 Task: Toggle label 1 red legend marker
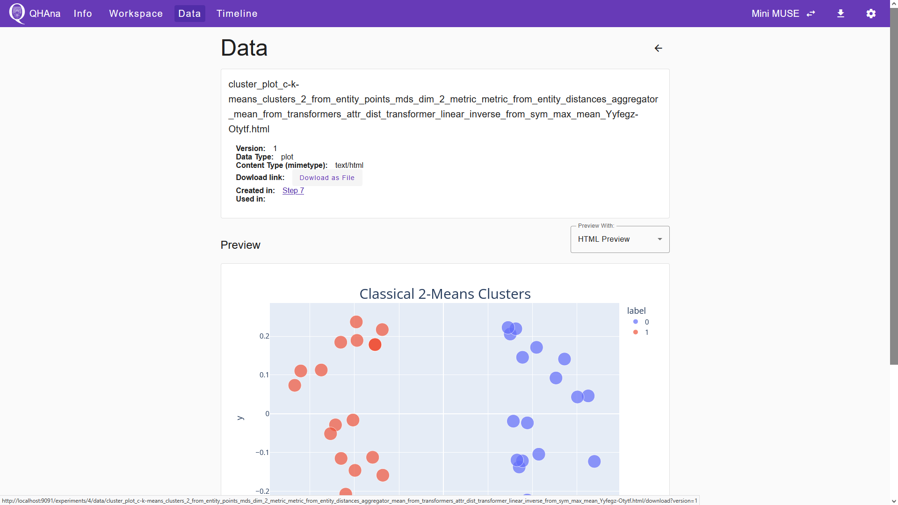coord(636,332)
